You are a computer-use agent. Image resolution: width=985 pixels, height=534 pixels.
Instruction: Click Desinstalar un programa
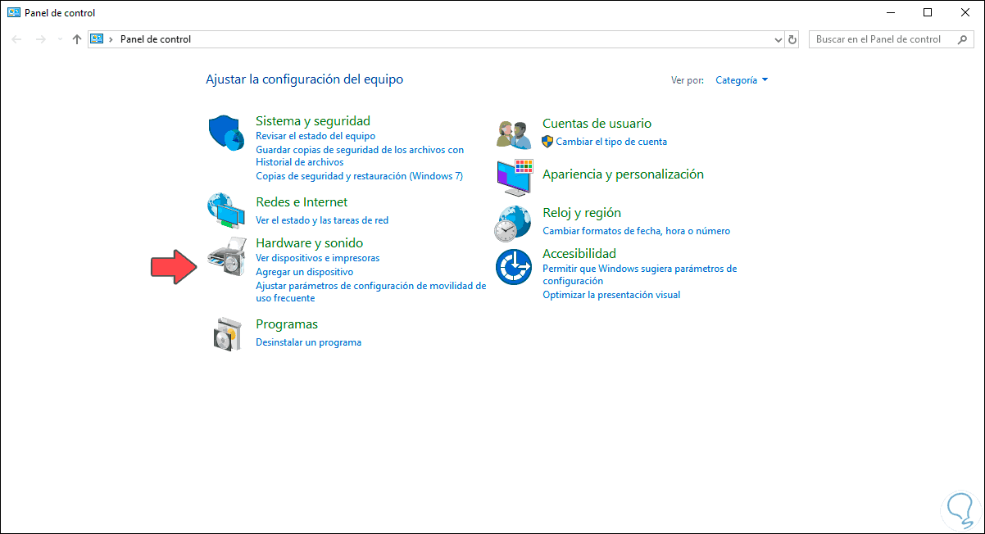tap(308, 342)
